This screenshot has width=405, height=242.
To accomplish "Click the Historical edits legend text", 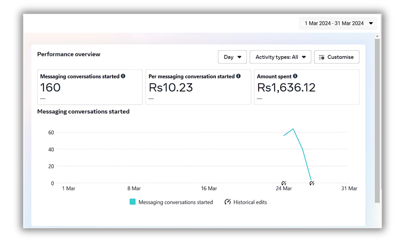I will [250, 202].
